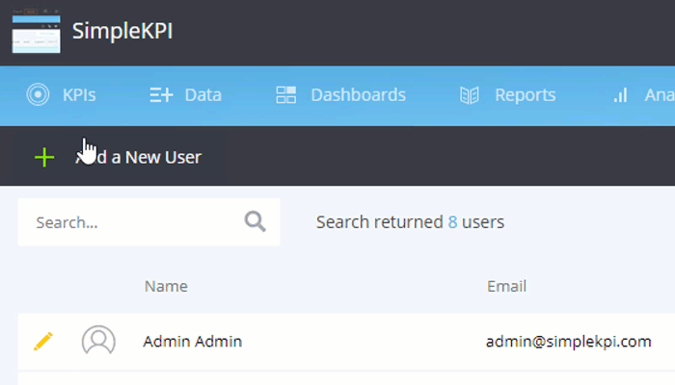Click the SimpleKPI logo image
The image size is (675, 385).
pos(37,32)
